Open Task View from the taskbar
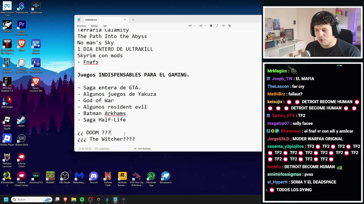This screenshot has width=364, height=204. pyautogui.click(x=57, y=199)
